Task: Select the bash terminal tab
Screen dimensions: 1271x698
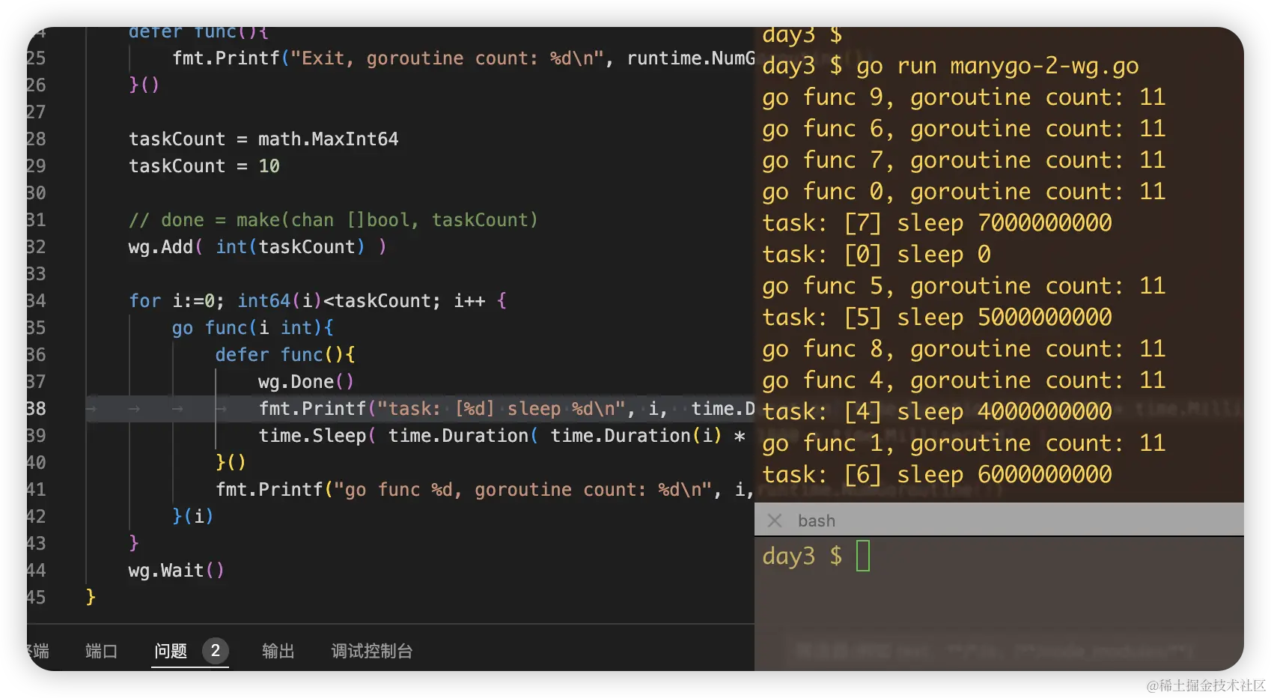Action: click(x=816, y=521)
